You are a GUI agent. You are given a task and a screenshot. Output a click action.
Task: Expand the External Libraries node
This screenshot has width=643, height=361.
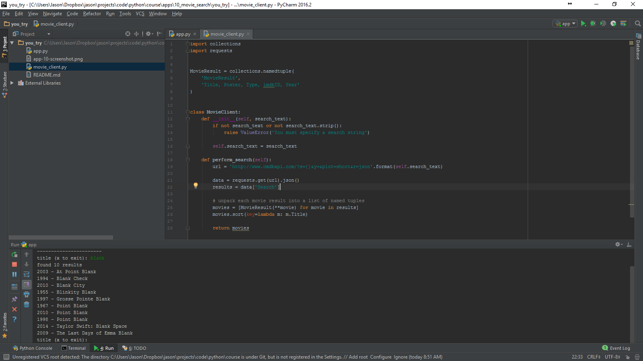coord(12,83)
